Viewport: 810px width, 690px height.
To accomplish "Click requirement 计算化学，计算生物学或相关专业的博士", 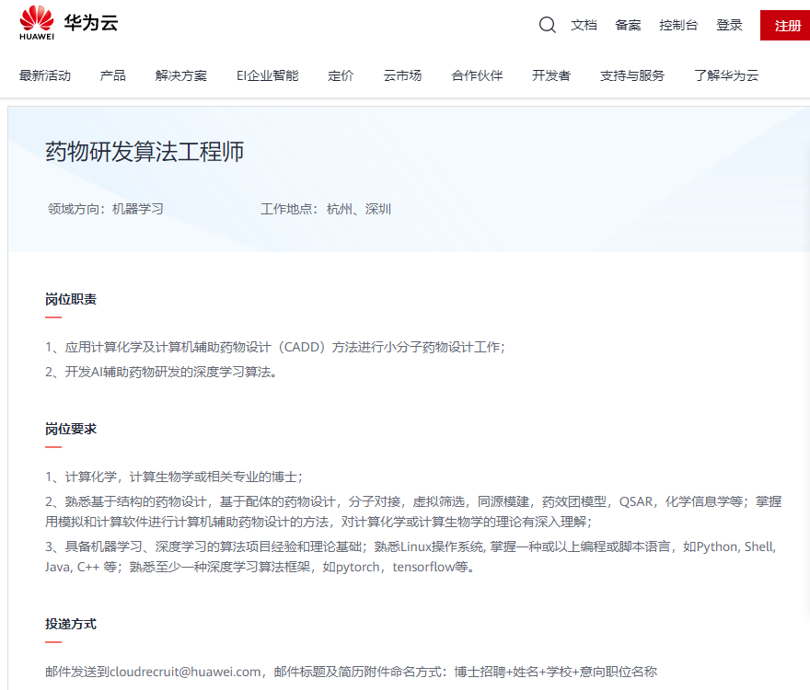I will coord(174,477).
